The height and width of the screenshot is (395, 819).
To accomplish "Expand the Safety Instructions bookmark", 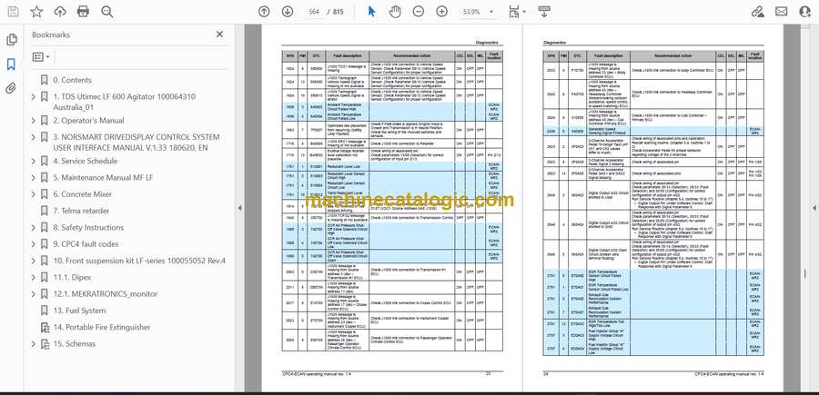I will click(34, 228).
